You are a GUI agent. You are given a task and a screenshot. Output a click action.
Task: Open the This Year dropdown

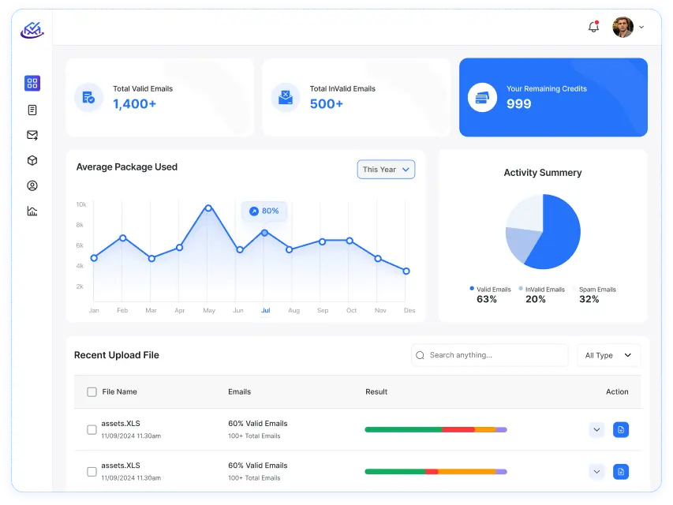click(x=386, y=170)
